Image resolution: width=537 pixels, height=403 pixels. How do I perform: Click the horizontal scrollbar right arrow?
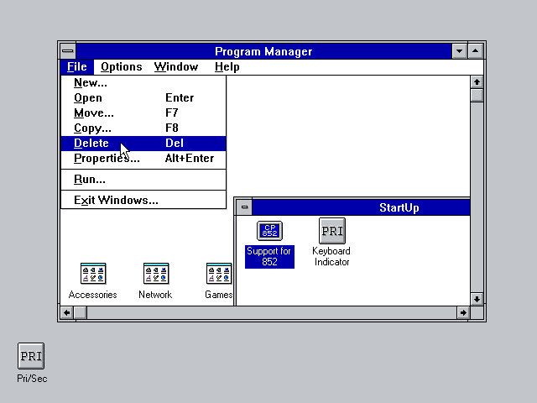click(463, 312)
